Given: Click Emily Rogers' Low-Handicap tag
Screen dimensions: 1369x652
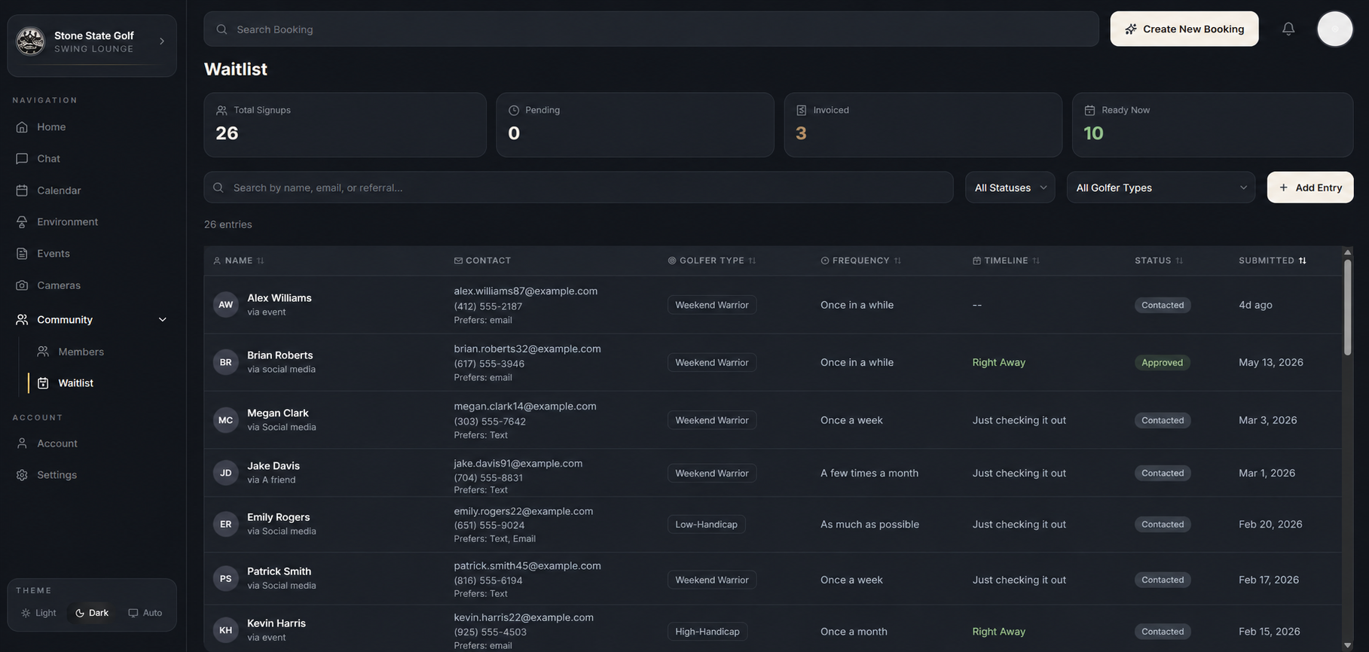Looking at the screenshot, I should (706, 524).
